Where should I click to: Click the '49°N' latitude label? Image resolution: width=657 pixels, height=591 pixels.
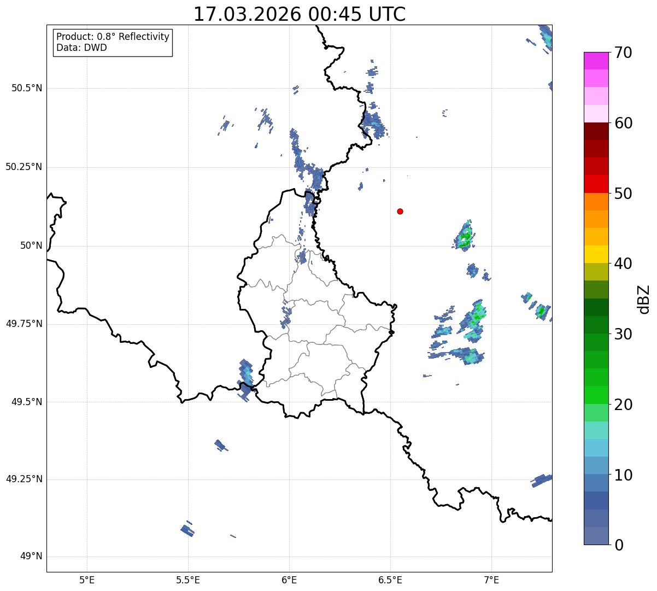31,557
